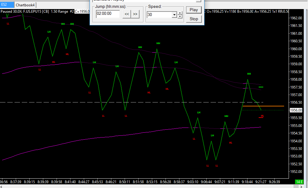Click the 1960.00 price scale label
The image size is (308, 188).
(296, 49)
